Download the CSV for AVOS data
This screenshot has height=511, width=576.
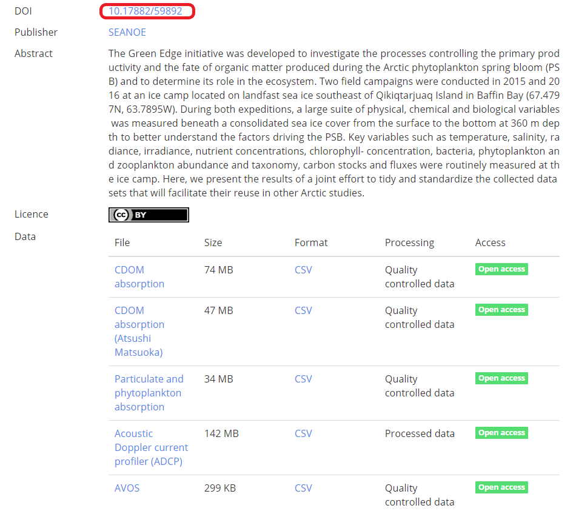(x=303, y=488)
